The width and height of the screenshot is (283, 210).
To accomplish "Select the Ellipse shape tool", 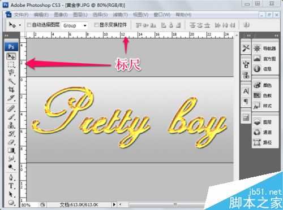I will (x=11, y=202).
